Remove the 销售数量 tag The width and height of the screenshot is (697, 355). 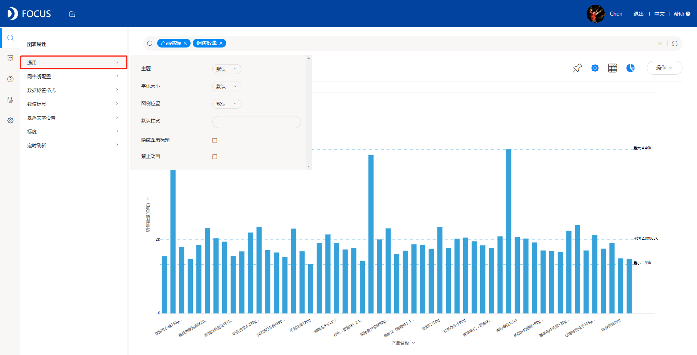(x=221, y=43)
